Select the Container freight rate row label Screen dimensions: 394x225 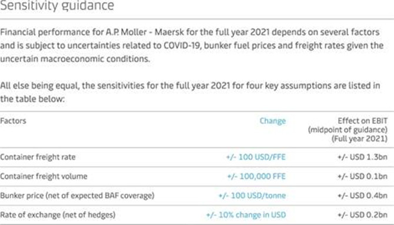(x=38, y=157)
